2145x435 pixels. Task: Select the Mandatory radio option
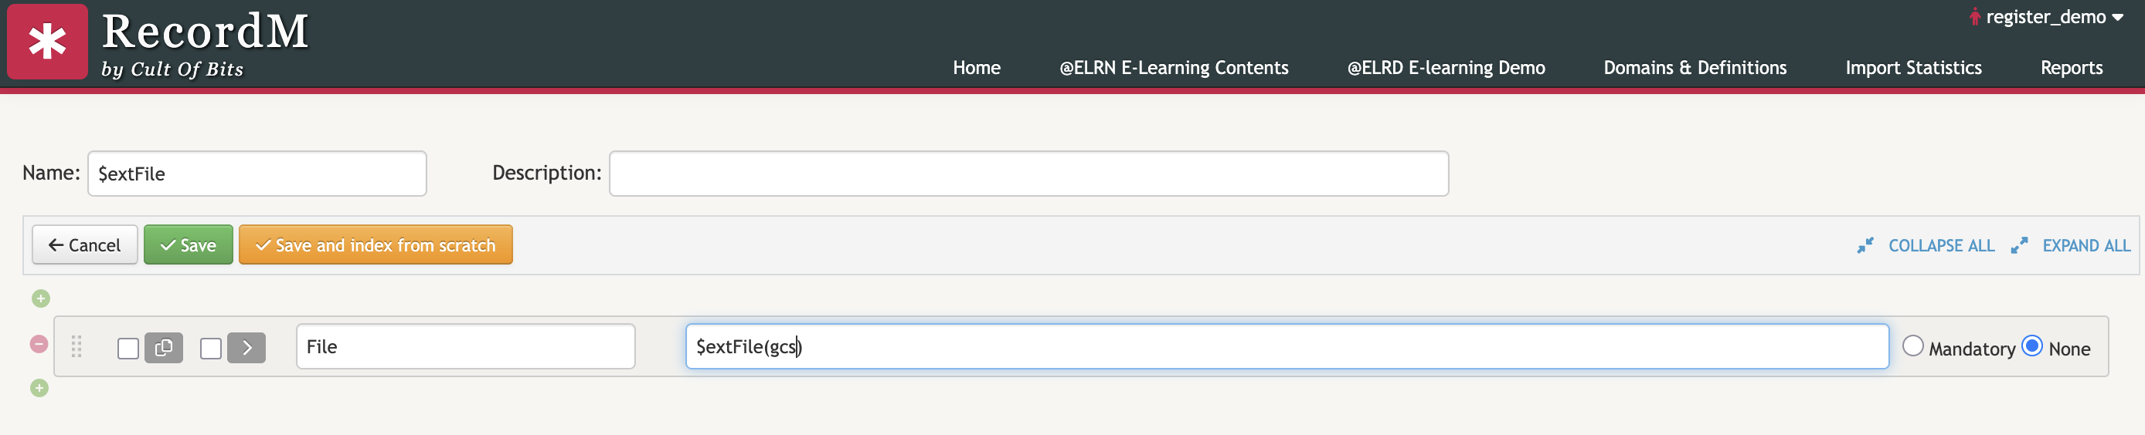1912,346
